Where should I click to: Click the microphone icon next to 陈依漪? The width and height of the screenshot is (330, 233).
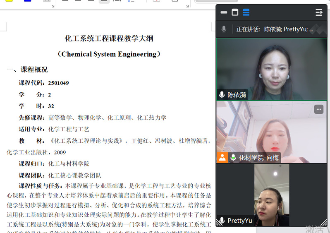pos(222,95)
